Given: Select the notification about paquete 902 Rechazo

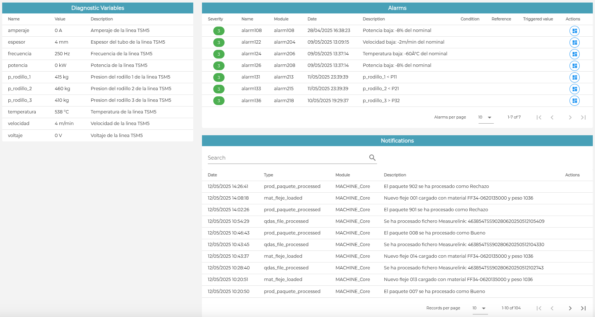Looking at the screenshot, I should coord(397,186).
